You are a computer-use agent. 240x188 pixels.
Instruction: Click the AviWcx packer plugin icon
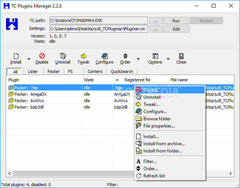[11, 101]
